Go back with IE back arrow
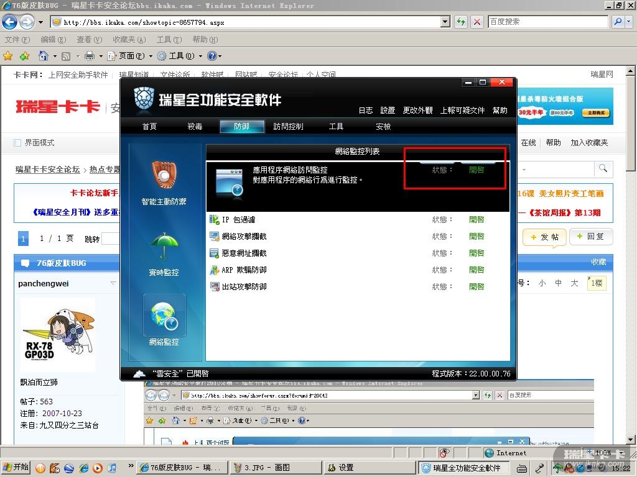The width and height of the screenshot is (637, 477). [x=9, y=22]
